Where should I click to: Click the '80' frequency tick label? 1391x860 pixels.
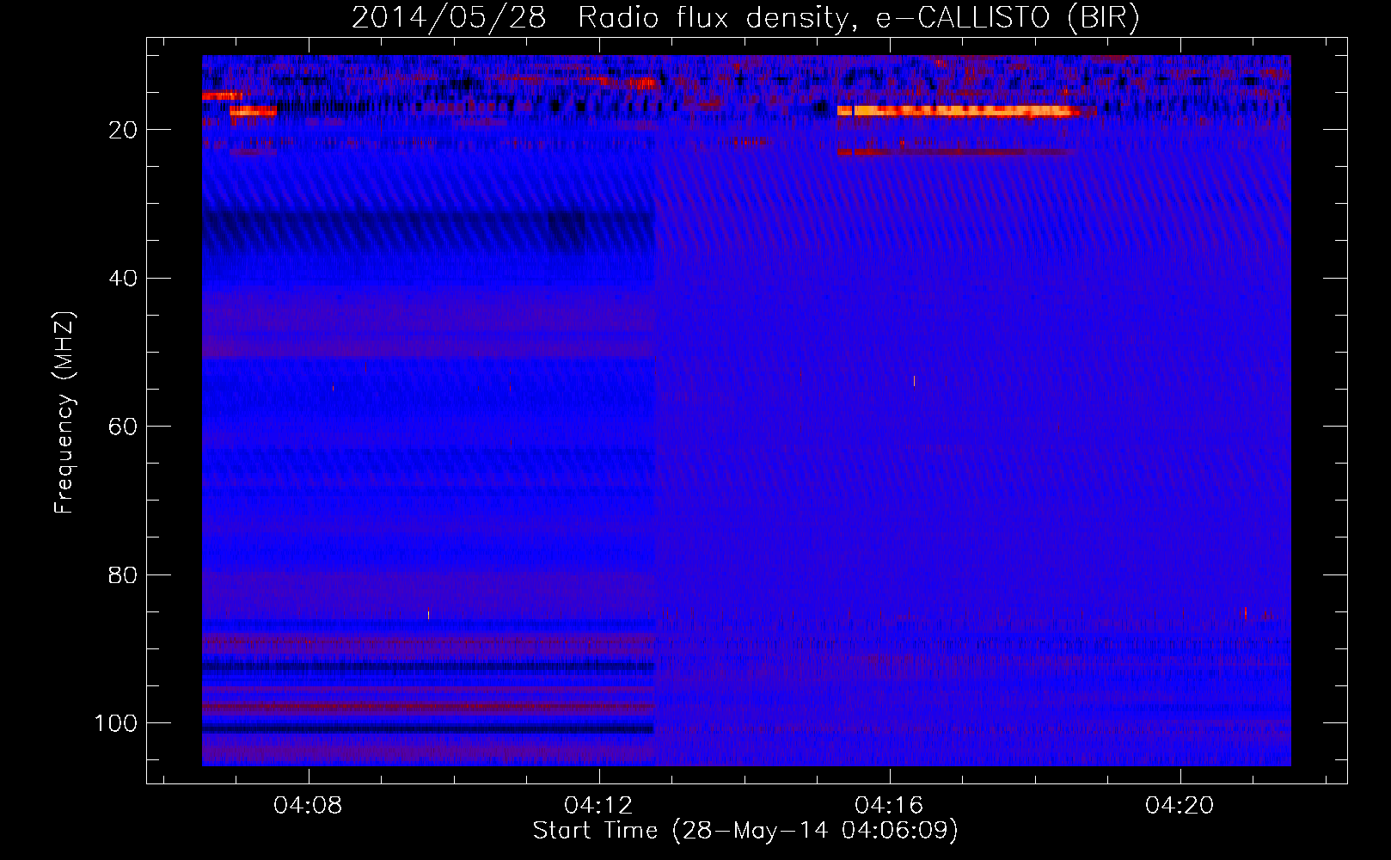pyautogui.click(x=123, y=575)
